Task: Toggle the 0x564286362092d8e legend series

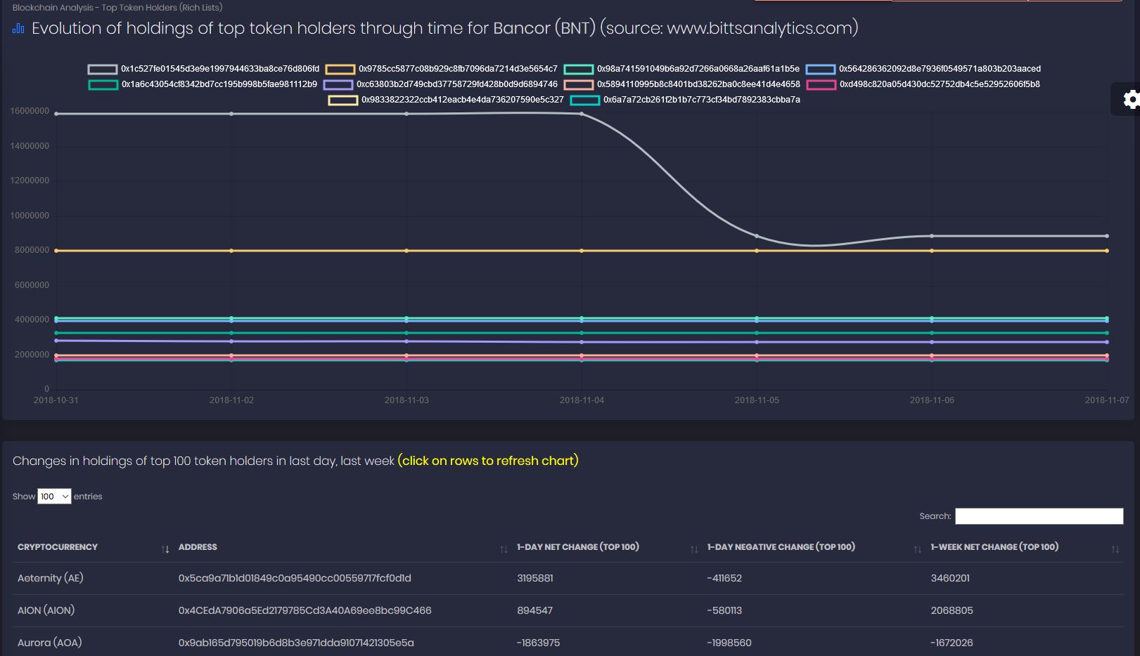Action: pos(923,69)
